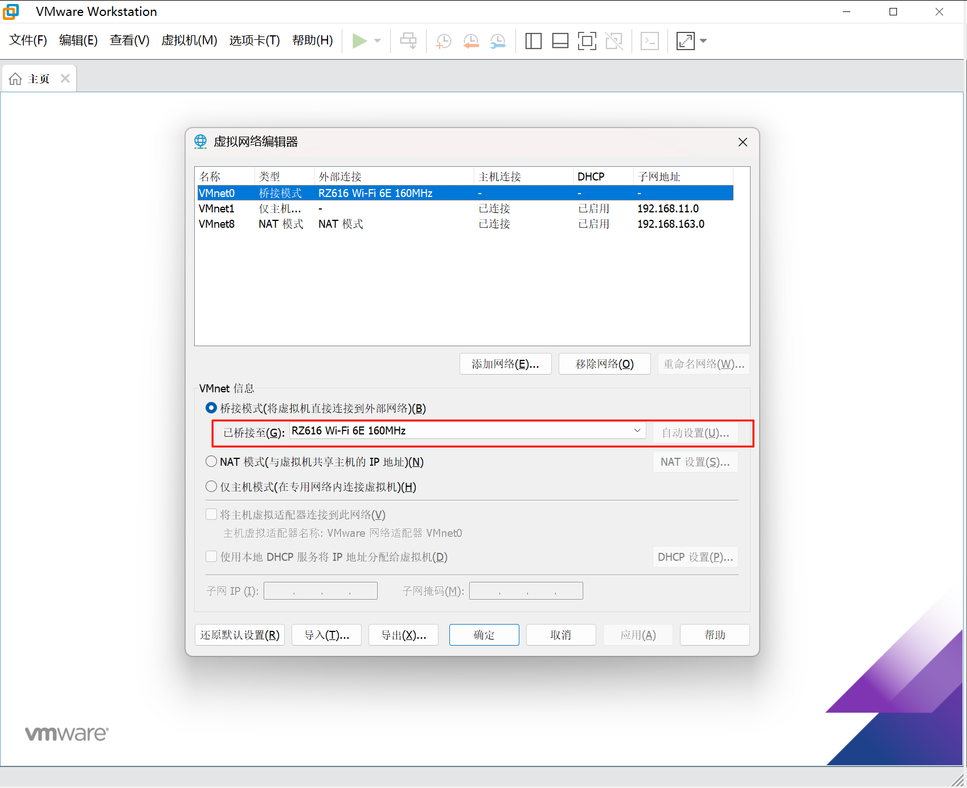Click the 主机连接 column header
The height and width of the screenshot is (788, 967).
(x=523, y=177)
